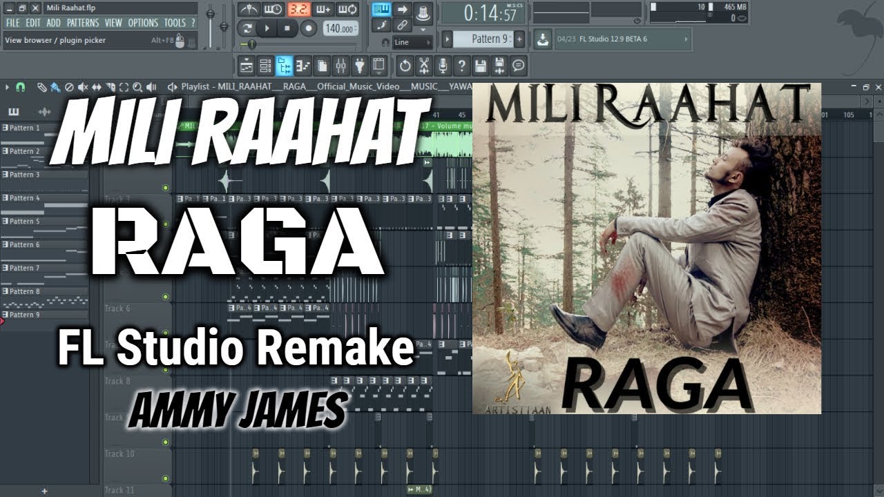Screen dimensions: 884x497
Task: Select Pattern 7 in the picker
Action: 44,268
